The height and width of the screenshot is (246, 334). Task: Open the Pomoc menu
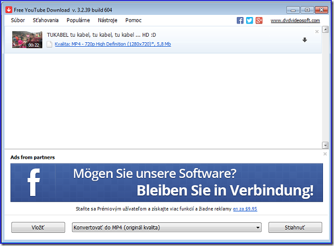(x=133, y=20)
